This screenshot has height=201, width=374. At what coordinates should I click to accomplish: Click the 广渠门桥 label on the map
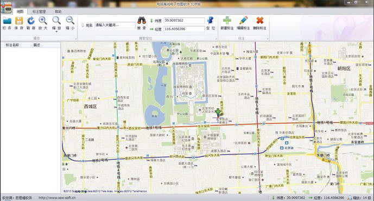333,184
